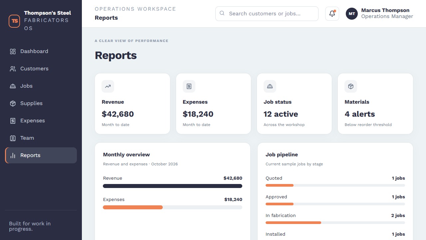Focus the search customers or jobs field
The height and width of the screenshot is (240, 426).
click(x=267, y=14)
